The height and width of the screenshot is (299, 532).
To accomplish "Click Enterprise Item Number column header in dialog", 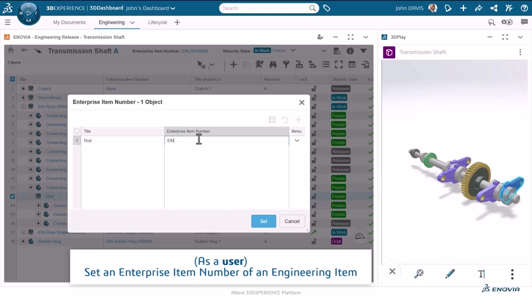I will point(226,131).
